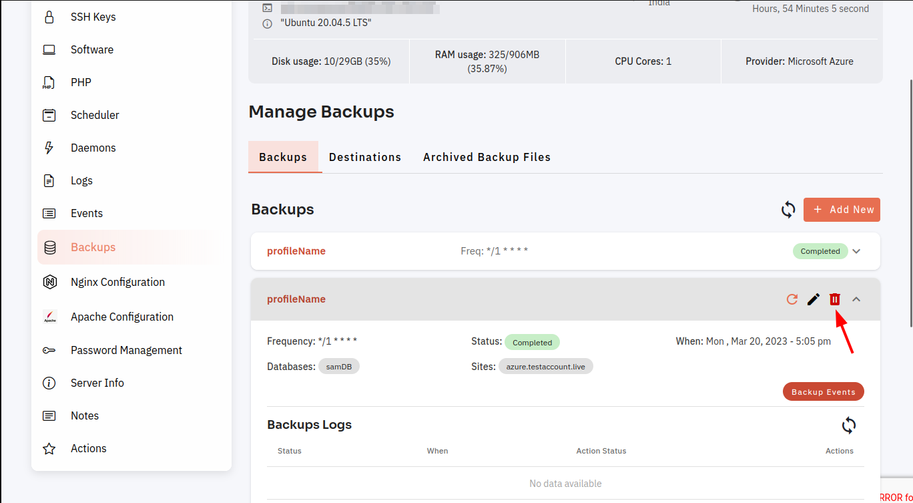Click the Server Info circle icon

[49, 383]
